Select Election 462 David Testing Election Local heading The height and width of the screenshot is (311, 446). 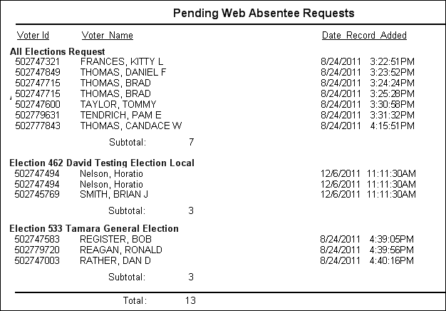(x=102, y=163)
